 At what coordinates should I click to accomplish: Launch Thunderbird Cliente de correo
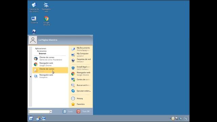coord(50,59)
